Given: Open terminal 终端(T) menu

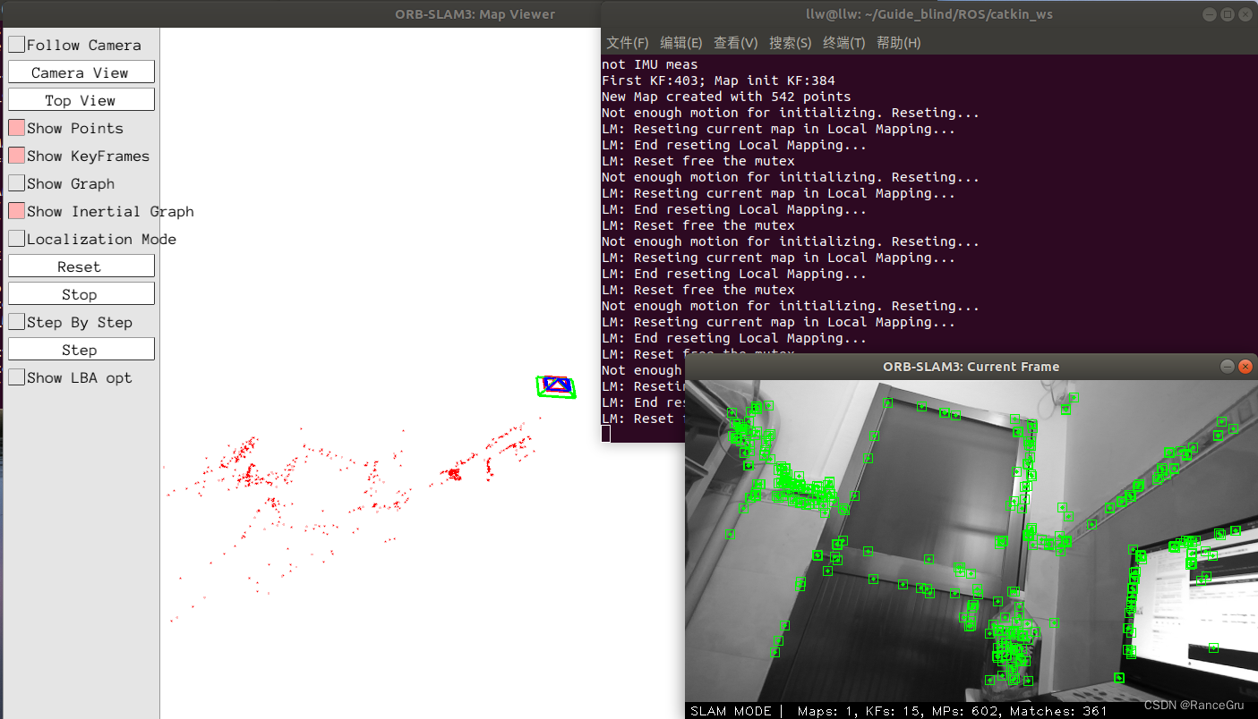Looking at the screenshot, I should coord(844,43).
